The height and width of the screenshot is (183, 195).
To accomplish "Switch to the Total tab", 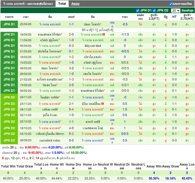I will click(x=62, y=4).
